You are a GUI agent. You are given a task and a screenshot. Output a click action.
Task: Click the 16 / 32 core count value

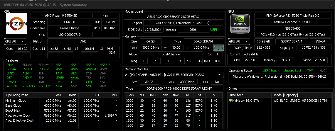23,49
